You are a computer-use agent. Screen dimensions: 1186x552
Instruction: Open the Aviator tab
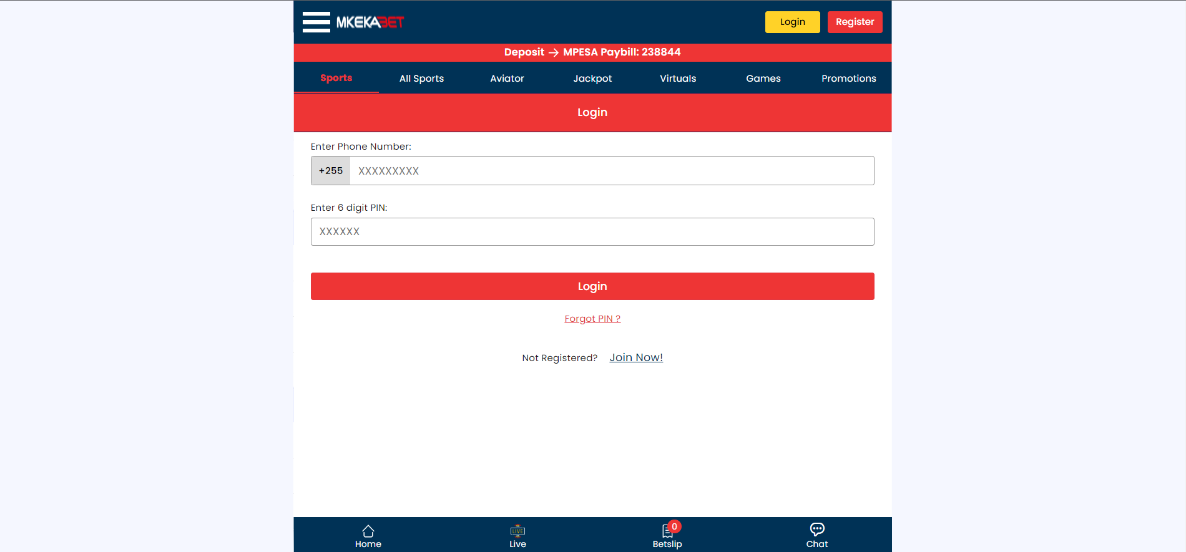[507, 79]
